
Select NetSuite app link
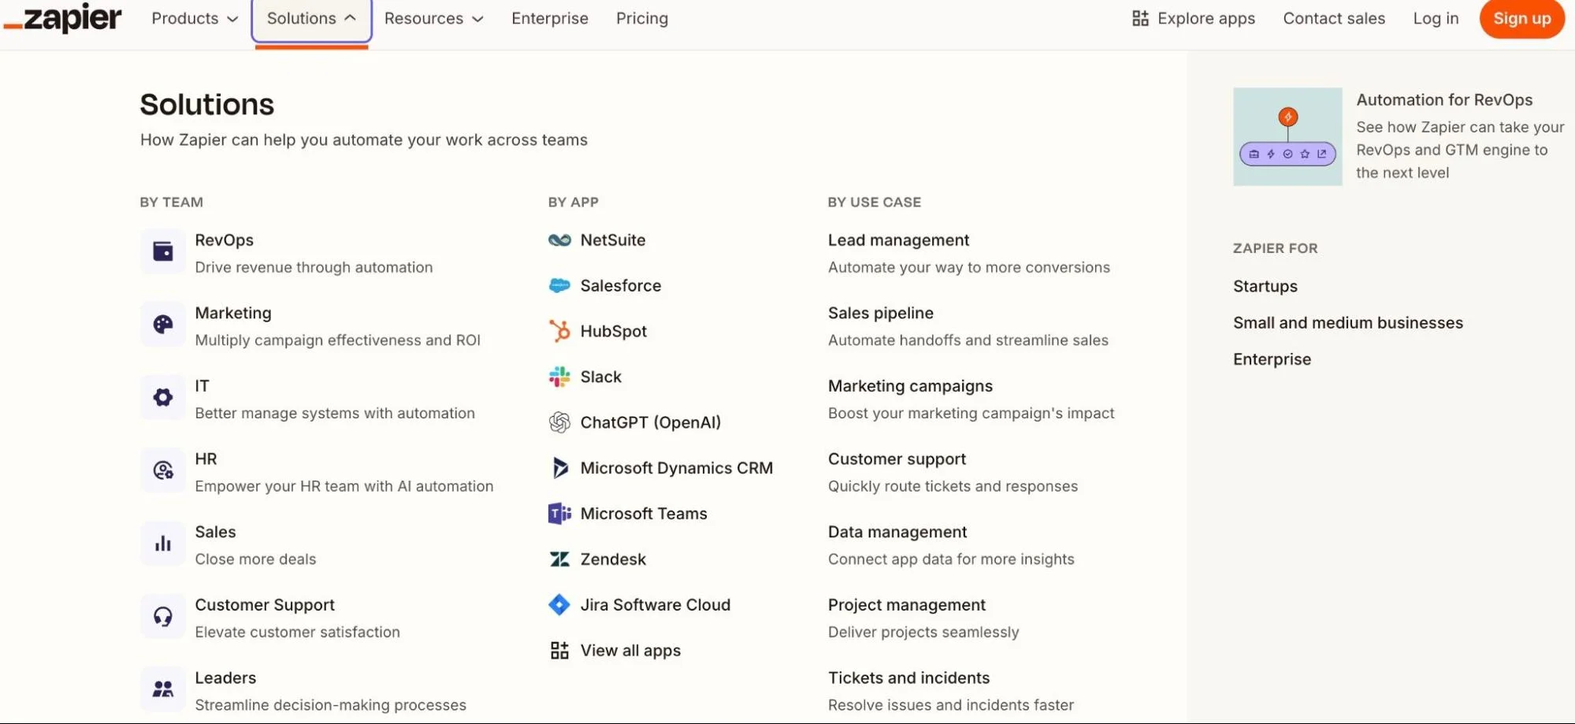[612, 240]
